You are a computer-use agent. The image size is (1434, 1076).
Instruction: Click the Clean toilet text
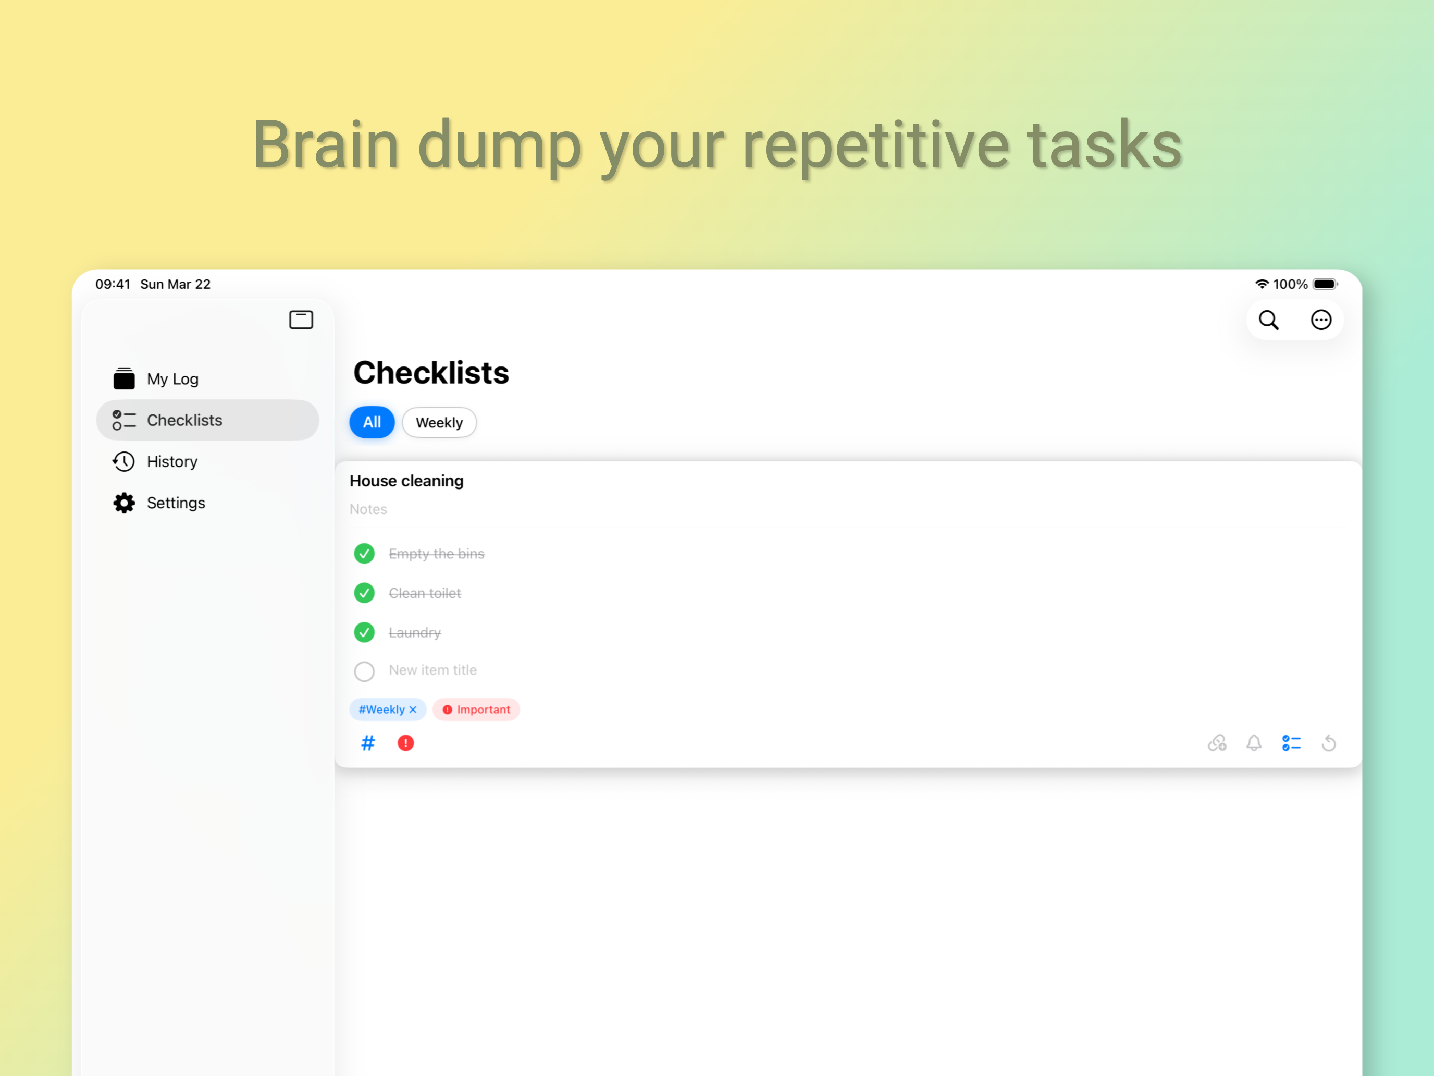pos(425,593)
